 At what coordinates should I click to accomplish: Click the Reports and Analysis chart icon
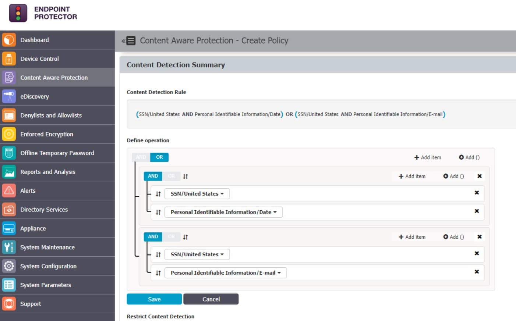(x=9, y=172)
